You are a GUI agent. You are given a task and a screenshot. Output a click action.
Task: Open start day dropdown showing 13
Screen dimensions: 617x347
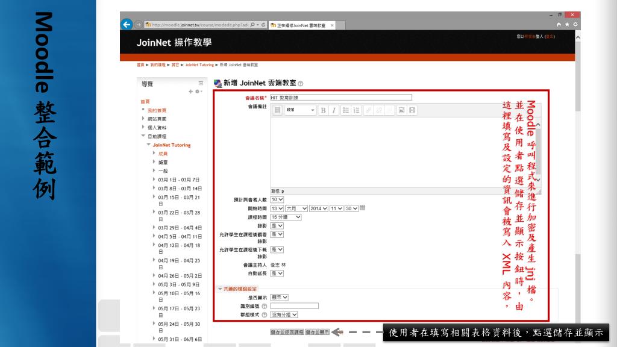click(x=277, y=208)
